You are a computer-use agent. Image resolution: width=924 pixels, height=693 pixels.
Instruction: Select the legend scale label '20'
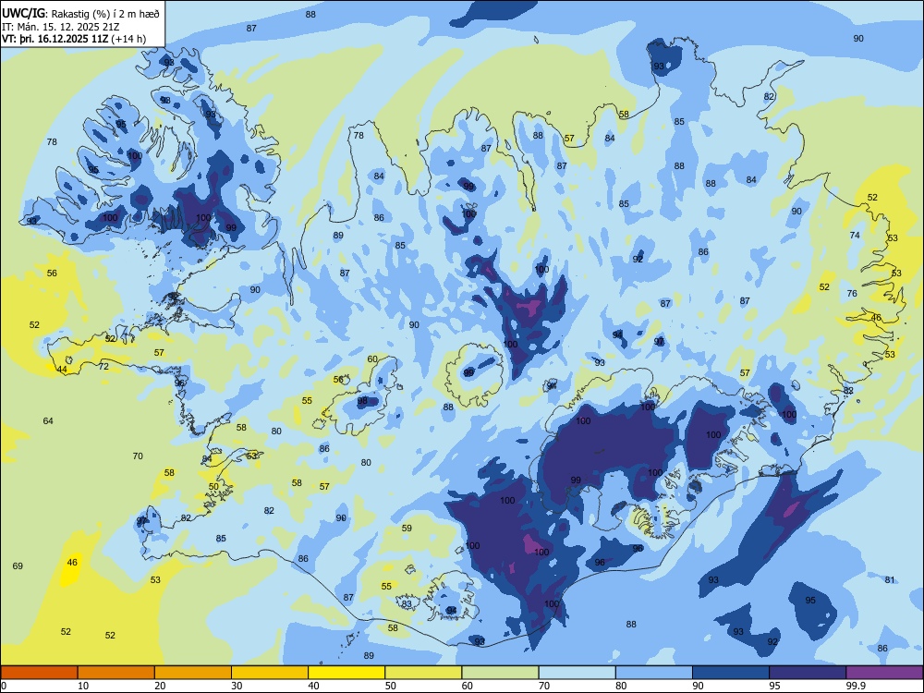[160, 686]
